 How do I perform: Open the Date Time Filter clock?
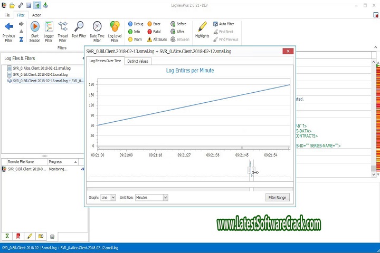(97, 27)
